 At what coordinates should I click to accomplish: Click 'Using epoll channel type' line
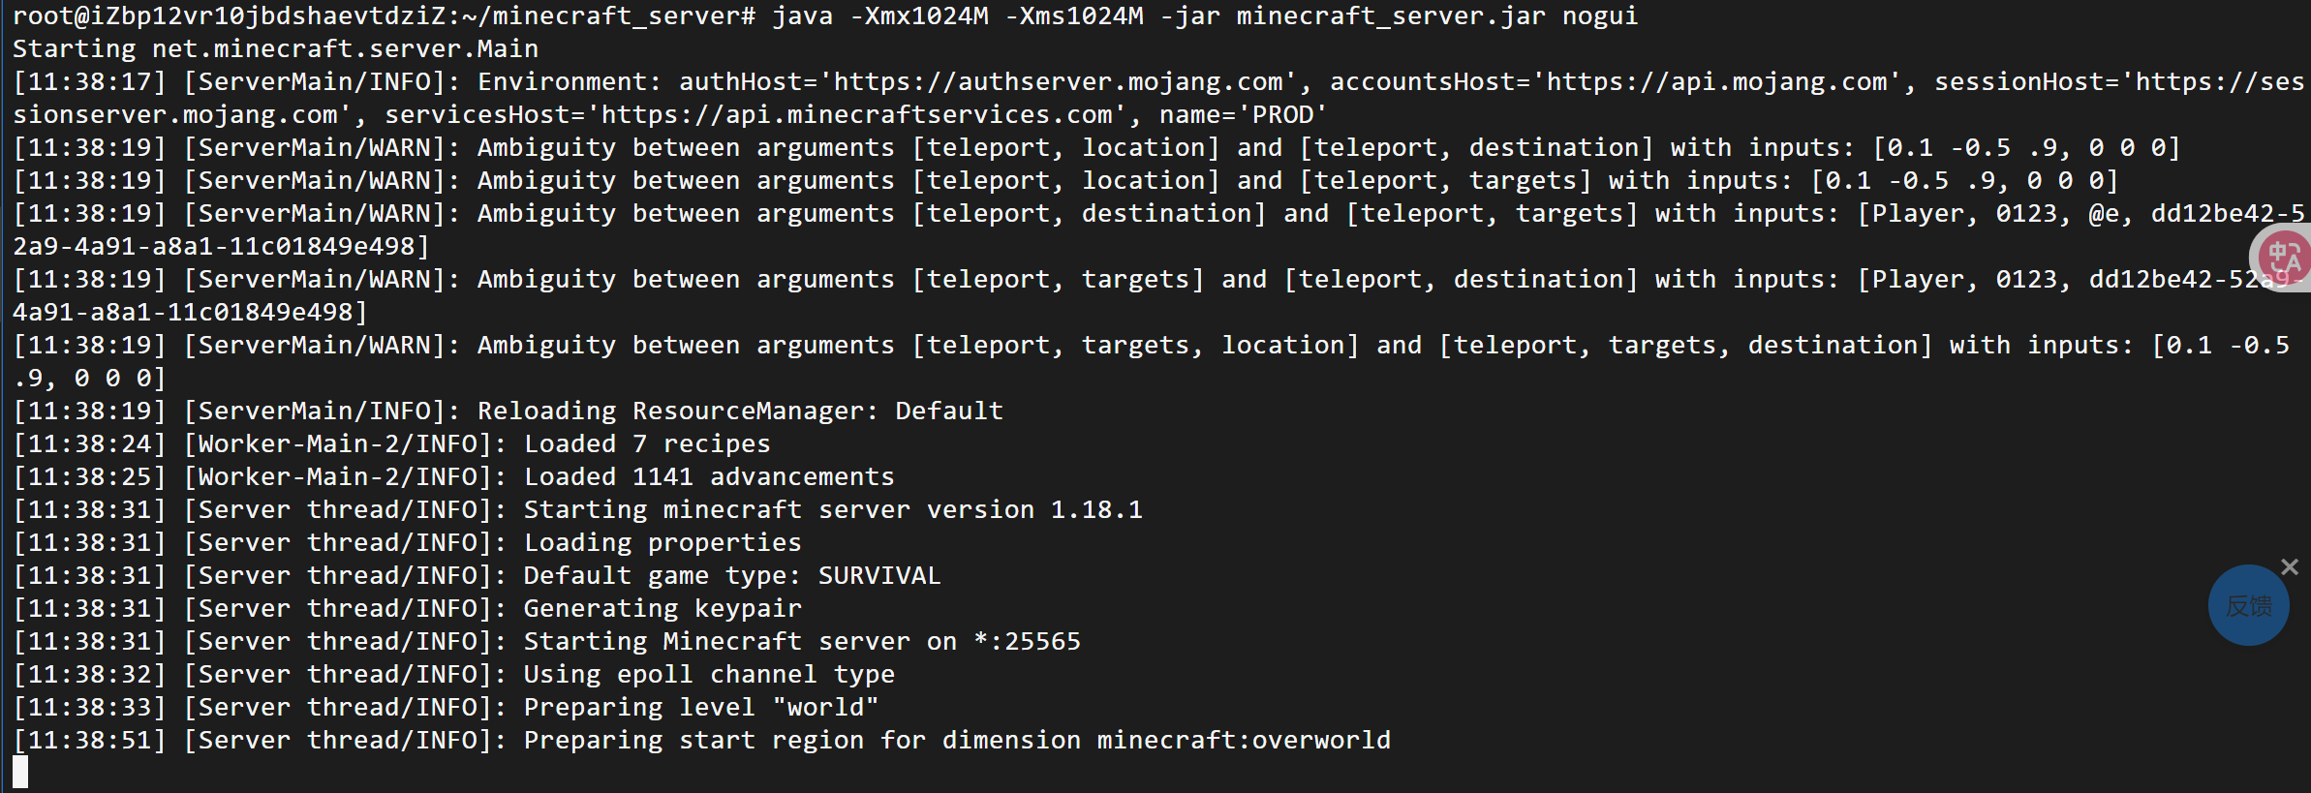(x=709, y=675)
